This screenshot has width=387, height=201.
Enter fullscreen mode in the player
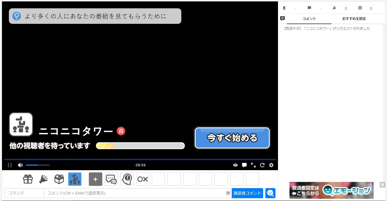(253, 165)
